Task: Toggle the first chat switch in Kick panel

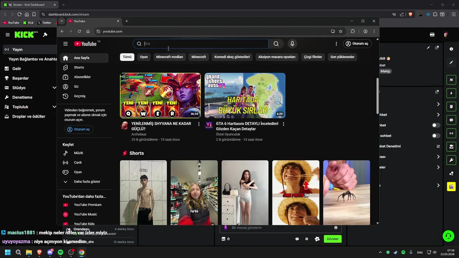Action: tap(436, 125)
